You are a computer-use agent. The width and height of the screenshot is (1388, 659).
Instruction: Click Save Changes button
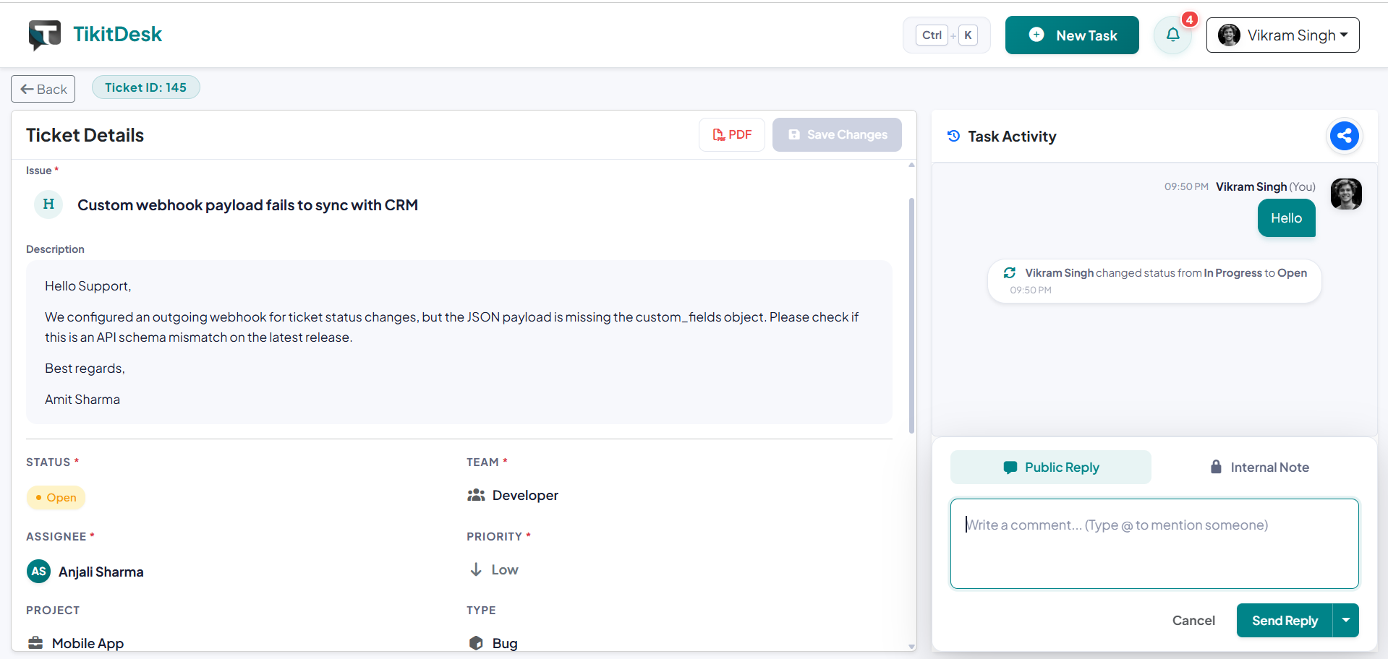pos(837,134)
